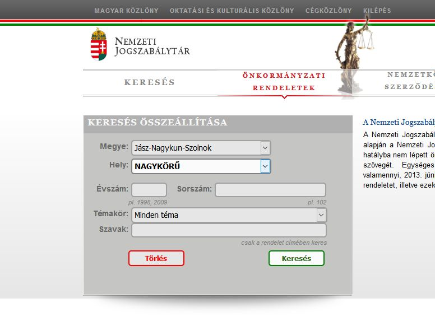Viewport: 435px width, 317px height.
Task: Open the Magyar Közlöny menu item
Action: (x=126, y=11)
